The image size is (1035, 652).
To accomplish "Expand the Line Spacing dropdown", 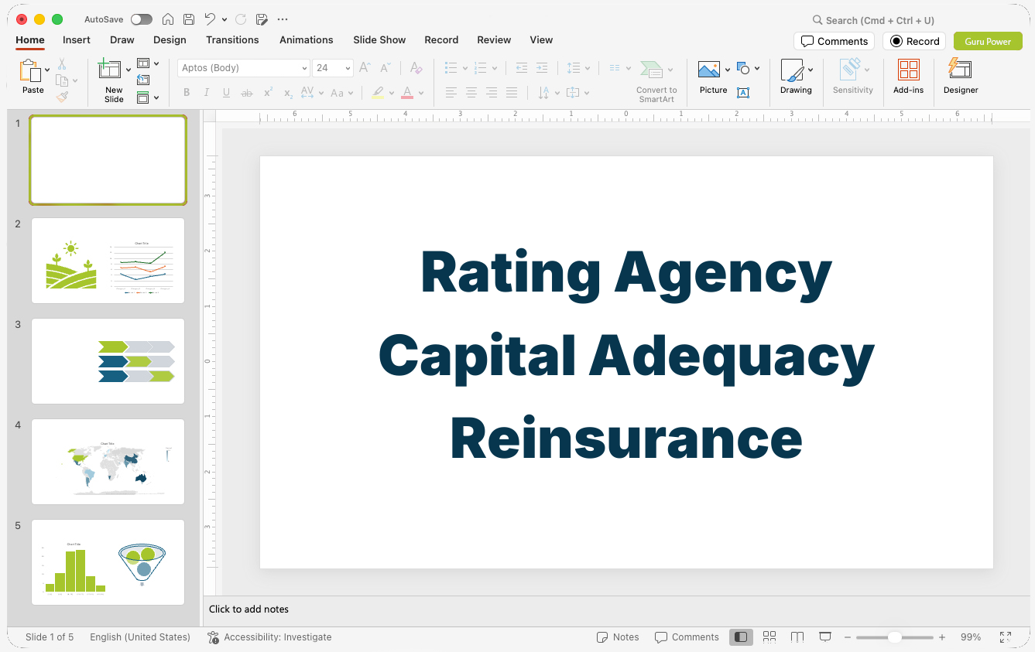I will point(588,68).
